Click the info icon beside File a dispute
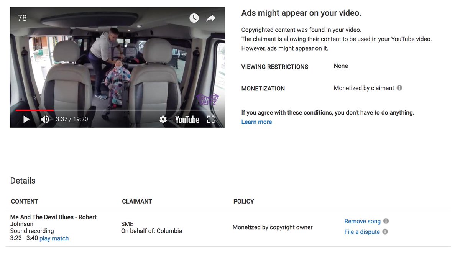Screen dimensions: 460x258 [x=385, y=232]
